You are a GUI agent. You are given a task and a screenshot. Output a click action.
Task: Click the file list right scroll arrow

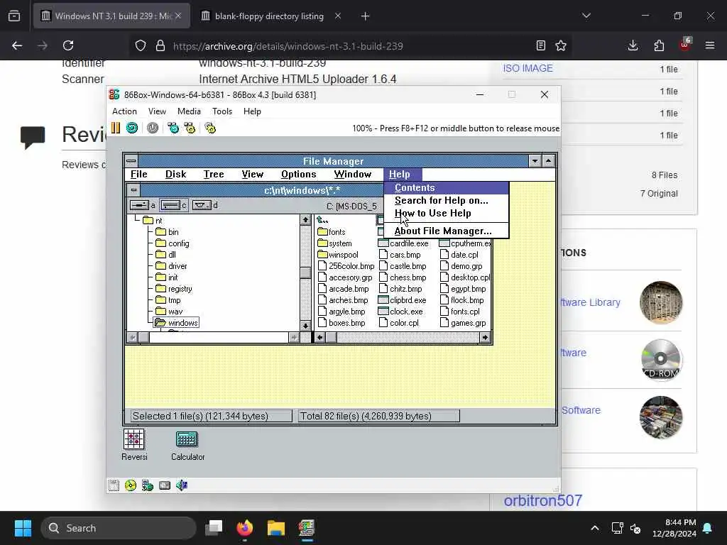[485, 337]
